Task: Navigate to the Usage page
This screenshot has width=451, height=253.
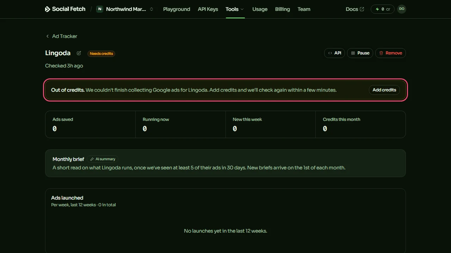Action: 260,9
